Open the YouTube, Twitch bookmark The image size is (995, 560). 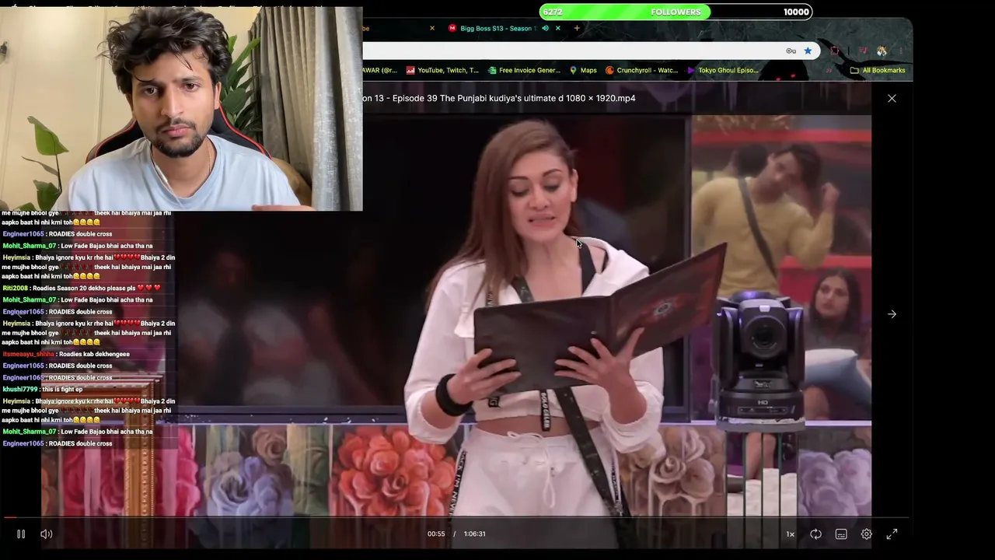pyautogui.click(x=442, y=70)
